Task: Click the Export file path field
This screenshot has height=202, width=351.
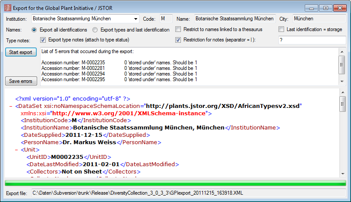Action: point(189,193)
